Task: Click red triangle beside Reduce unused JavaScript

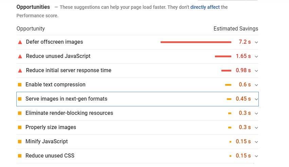Action: pos(20,56)
